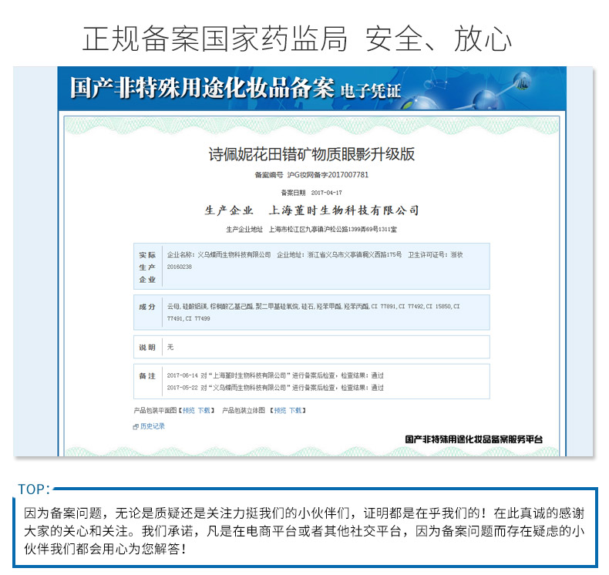Select 企业名称 义乌蝶雨生物科技有限公司 text

pyautogui.click(x=219, y=254)
